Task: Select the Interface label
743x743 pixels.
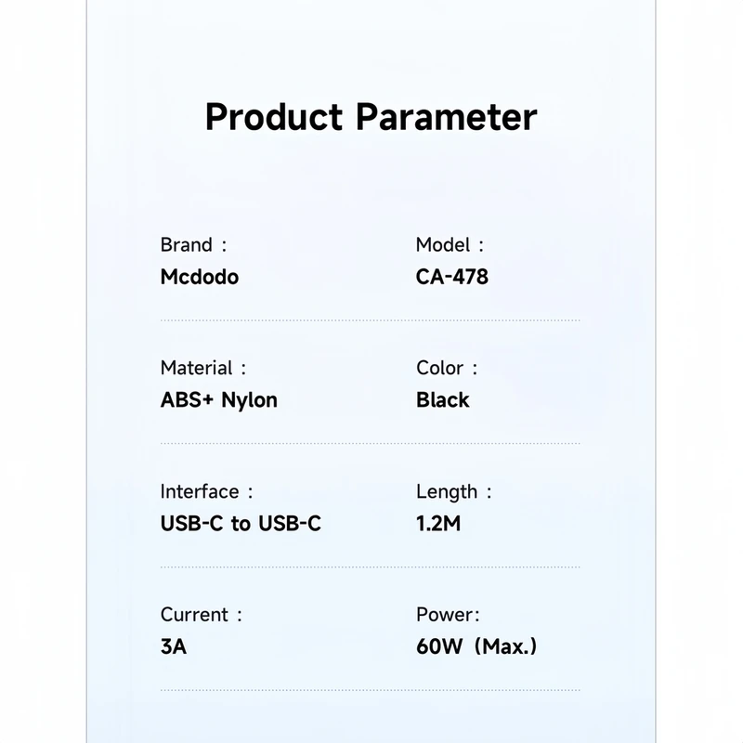Action: [x=206, y=492]
